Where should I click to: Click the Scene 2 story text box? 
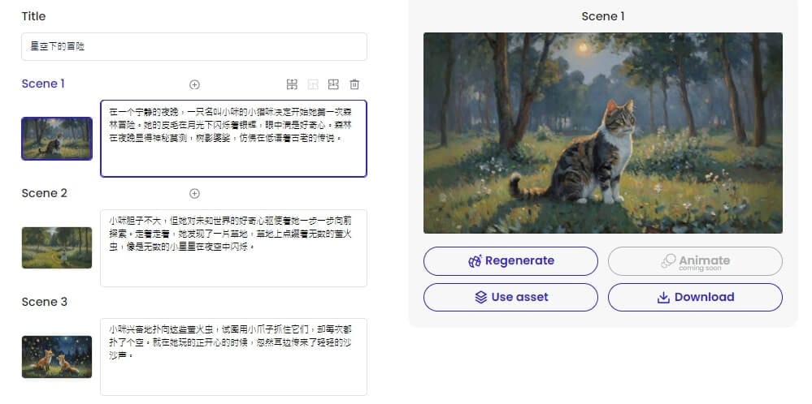coord(233,247)
